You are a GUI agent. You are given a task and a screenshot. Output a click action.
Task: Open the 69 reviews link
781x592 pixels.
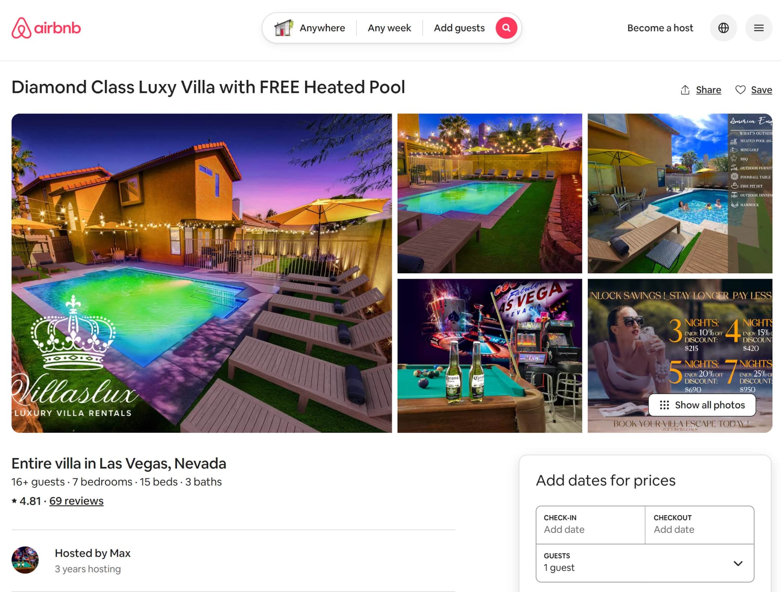(x=76, y=501)
